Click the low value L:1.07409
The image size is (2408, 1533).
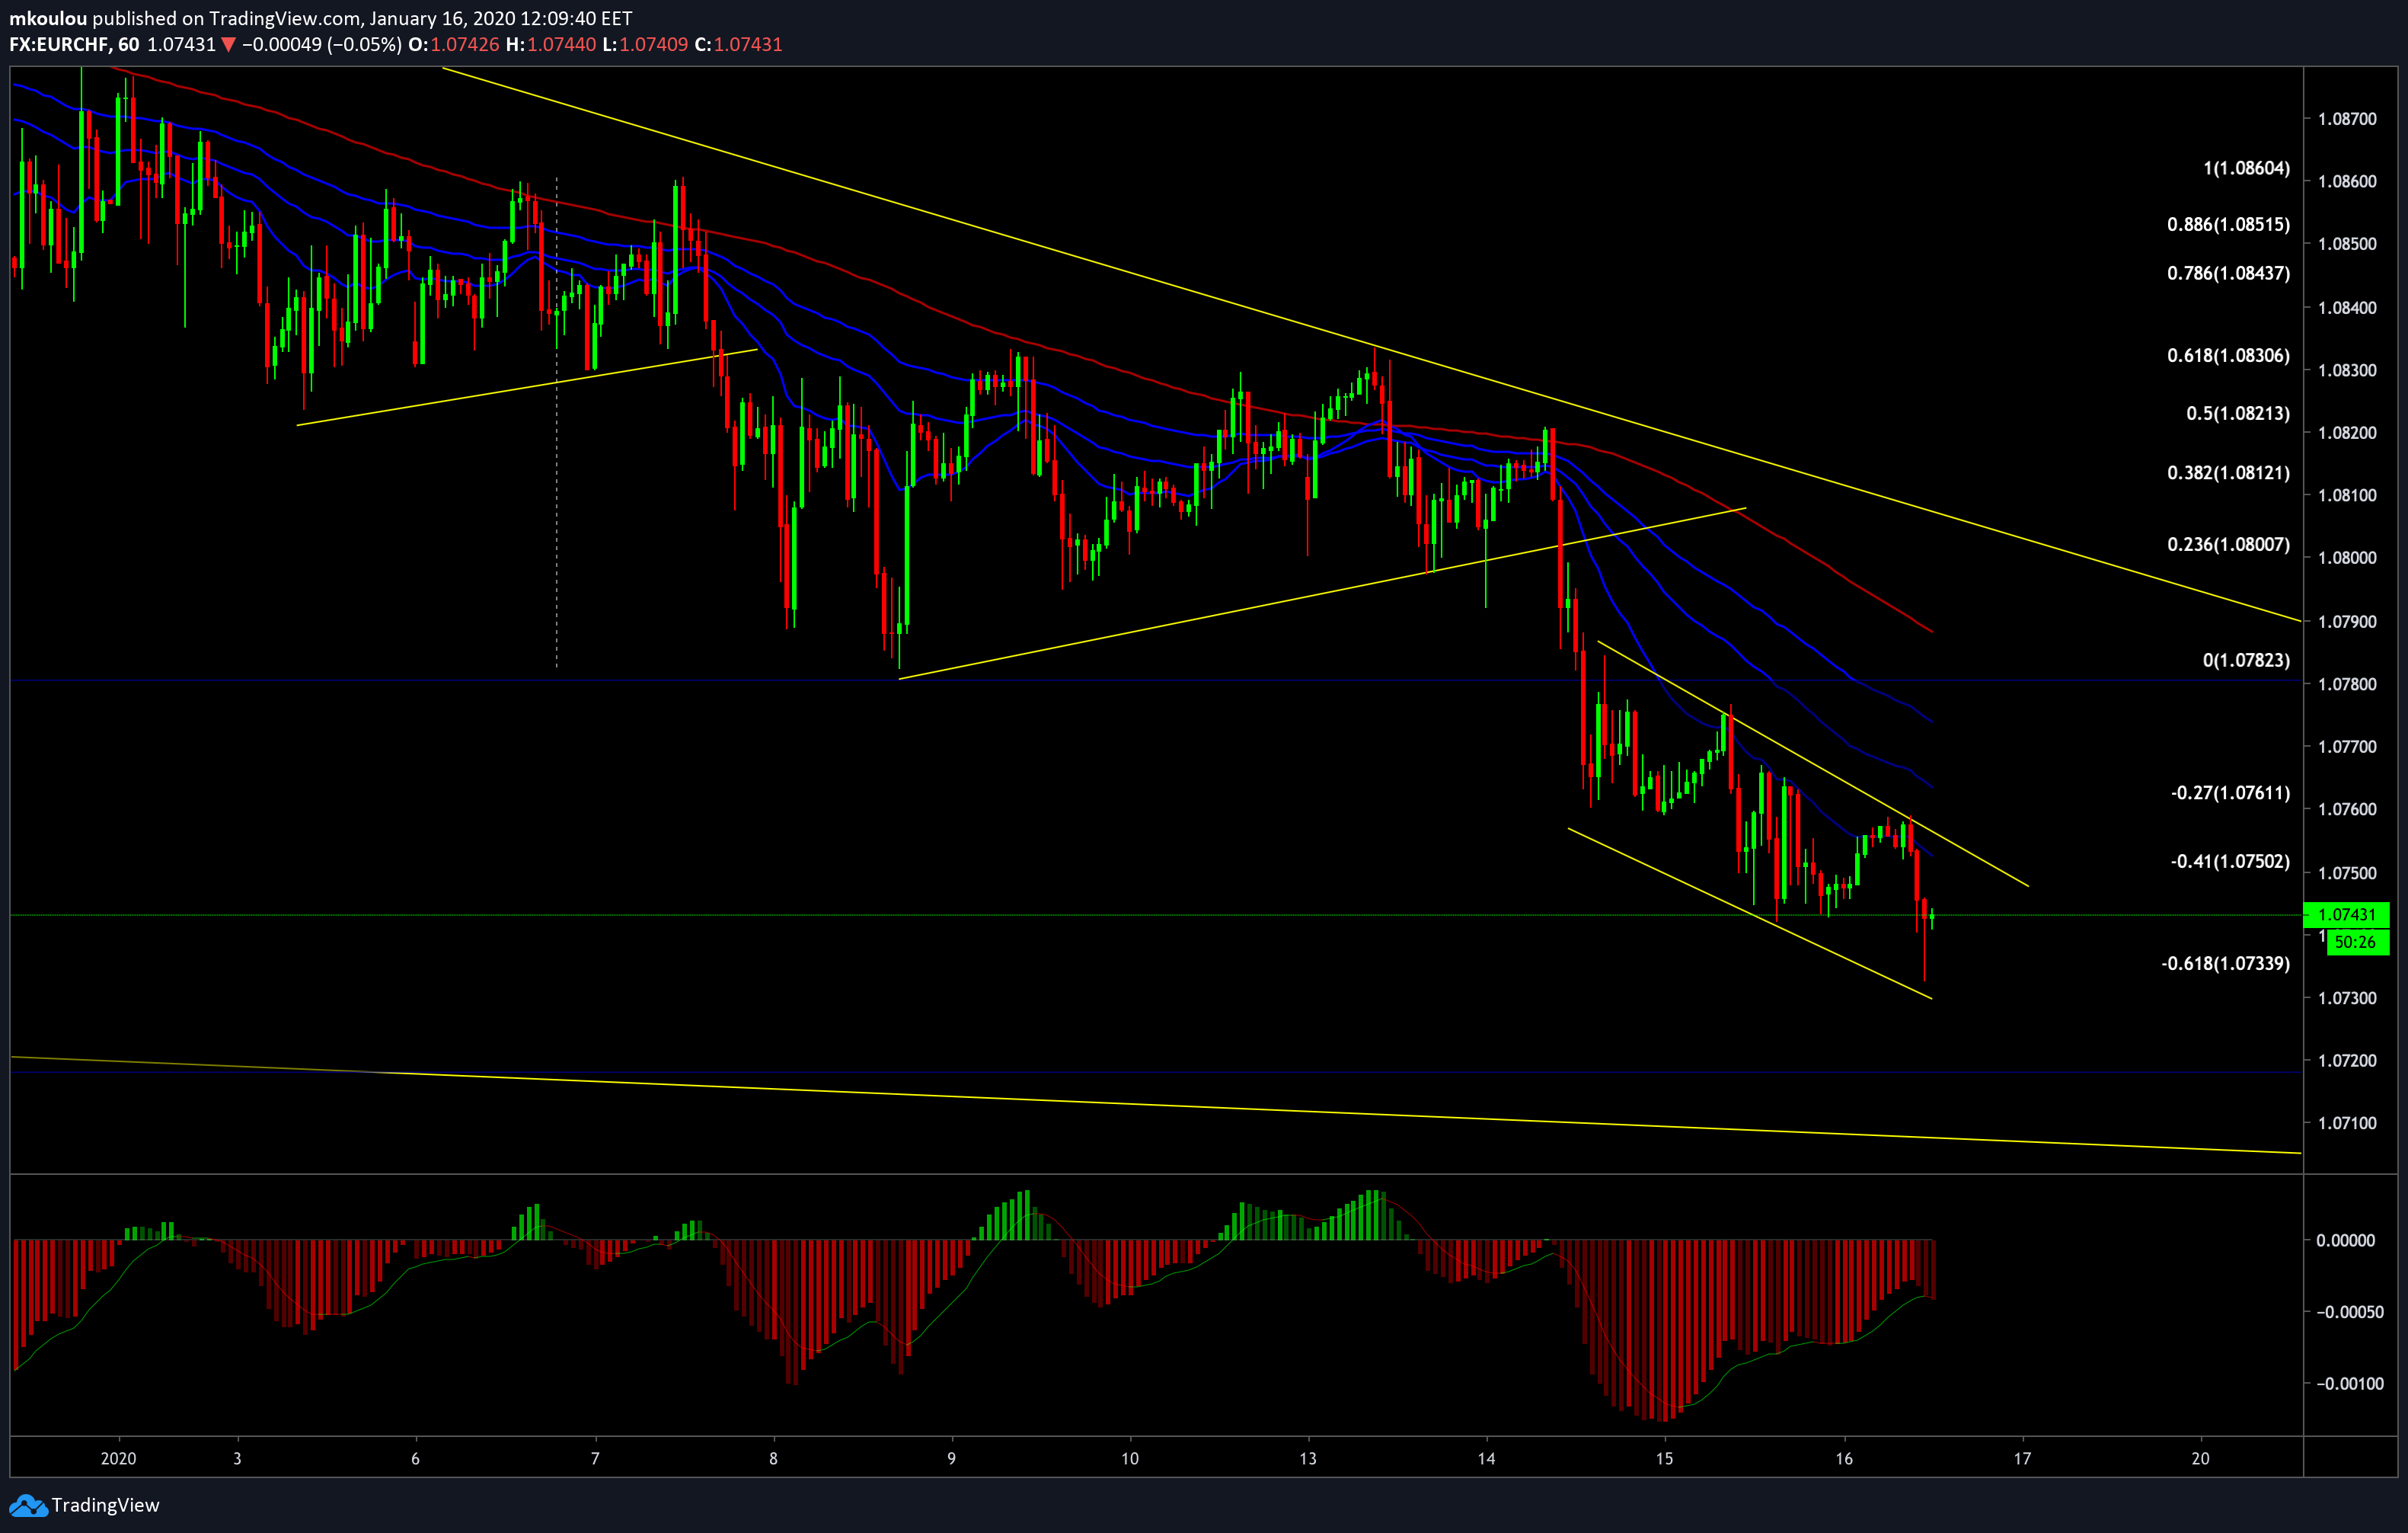coord(644,45)
